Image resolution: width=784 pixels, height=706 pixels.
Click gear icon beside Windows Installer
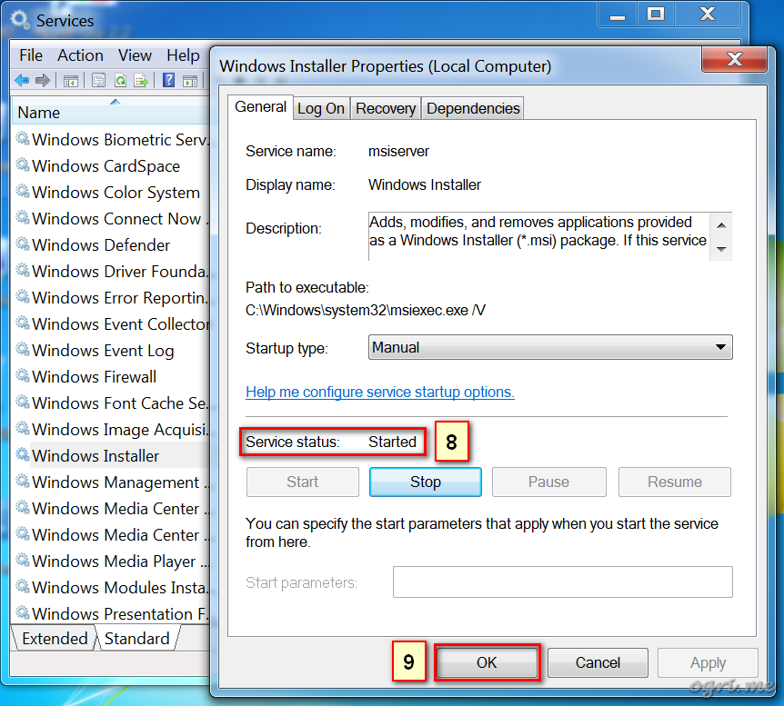23,454
